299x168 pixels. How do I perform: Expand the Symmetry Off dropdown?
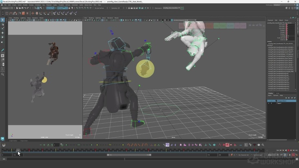coord(116,8)
